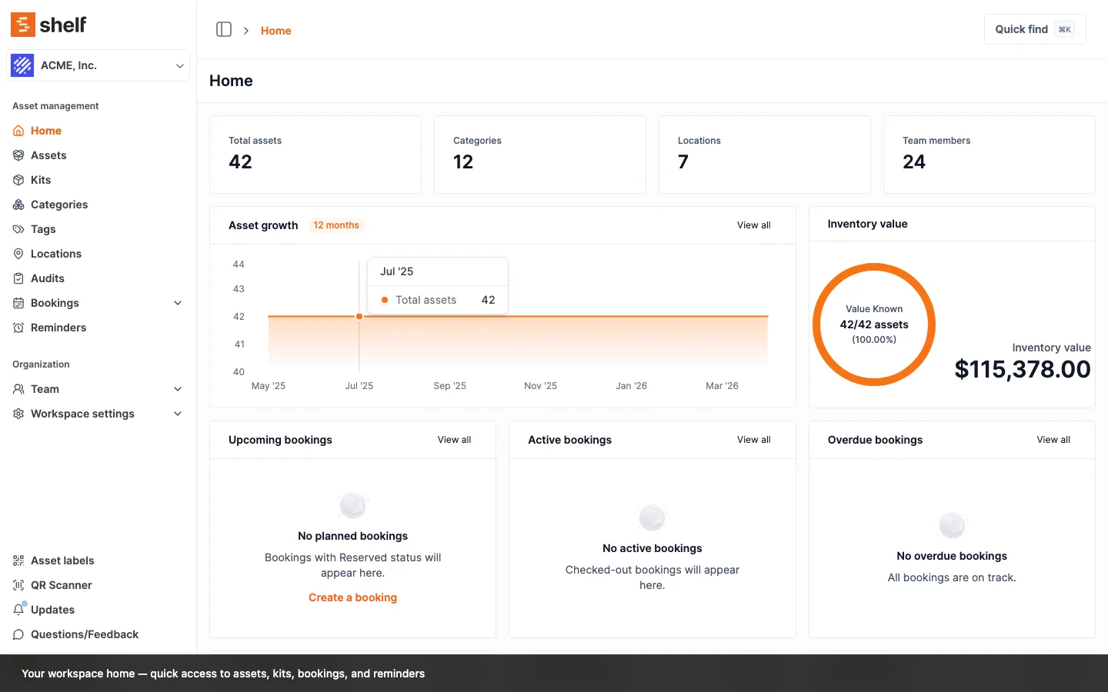
Task: Open Reminders alarm clock icon
Action: tap(18, 328)
